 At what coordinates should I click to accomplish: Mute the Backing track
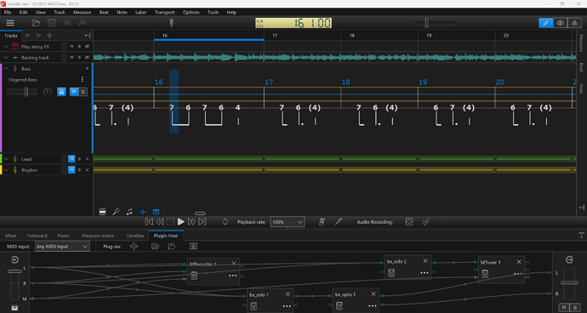pos(71,58)
